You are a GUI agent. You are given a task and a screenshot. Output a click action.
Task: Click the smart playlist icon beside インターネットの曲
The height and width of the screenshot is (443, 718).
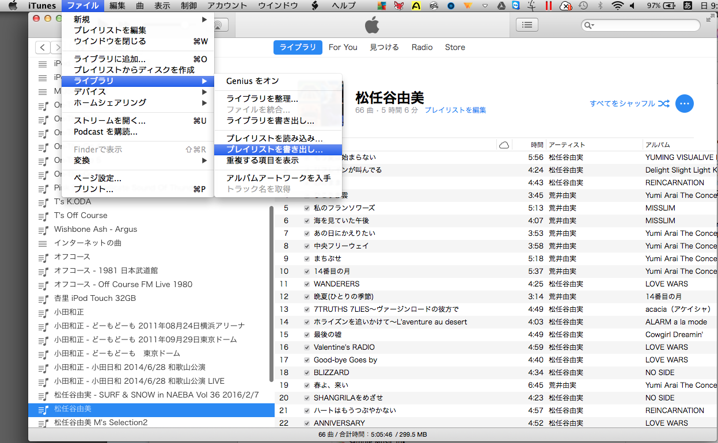click(43, 243)
